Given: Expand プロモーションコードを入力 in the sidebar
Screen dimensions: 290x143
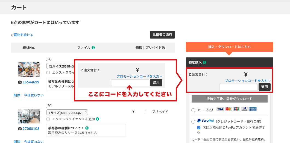Looking at the screenshot, I should (248, 81).
